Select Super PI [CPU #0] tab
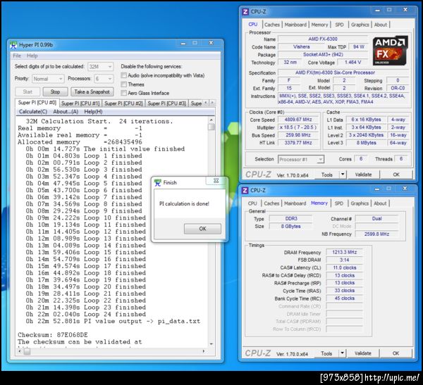The height and width of the screenshot is (385, 423). point(37,103)
